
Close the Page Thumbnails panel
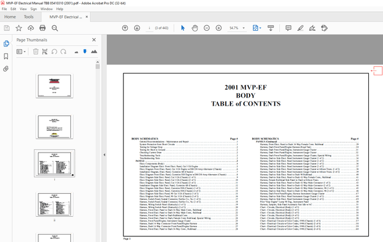(x=94, y=40)
